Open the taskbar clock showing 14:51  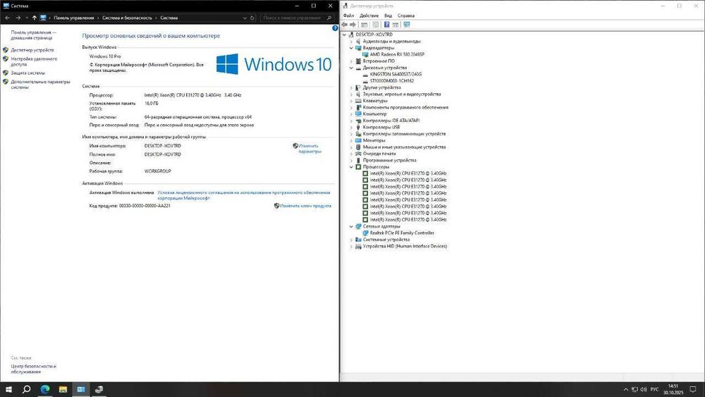(673, 389)
